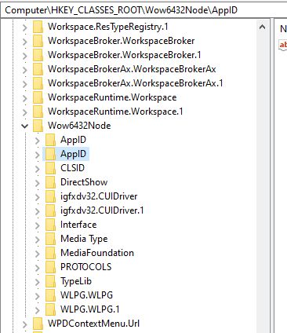This screenshot has height=333, width=287.
Task: Expand the Interface key
Action: tap(38, 225)
